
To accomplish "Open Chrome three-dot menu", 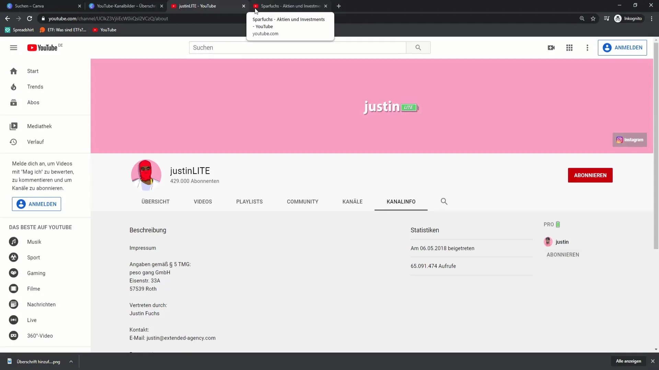I will [651, 18].
